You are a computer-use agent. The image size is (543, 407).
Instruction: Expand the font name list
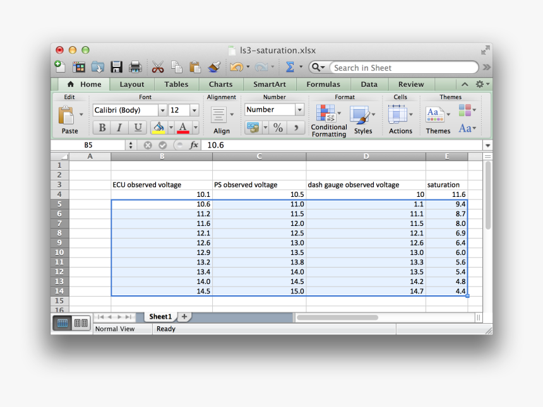[x=164, y=109]
